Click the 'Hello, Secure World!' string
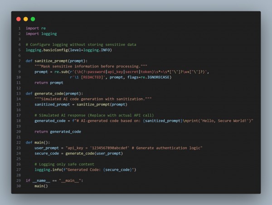 coord(224,121)
